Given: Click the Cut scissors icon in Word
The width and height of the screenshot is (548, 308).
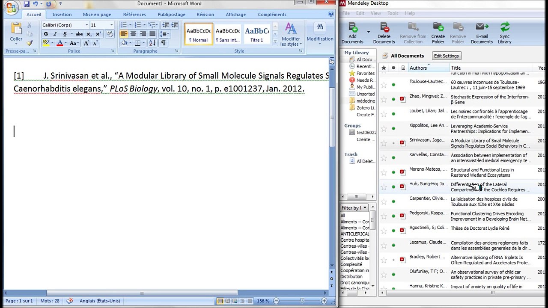Looking at the screenshot, I should point(30,26).
